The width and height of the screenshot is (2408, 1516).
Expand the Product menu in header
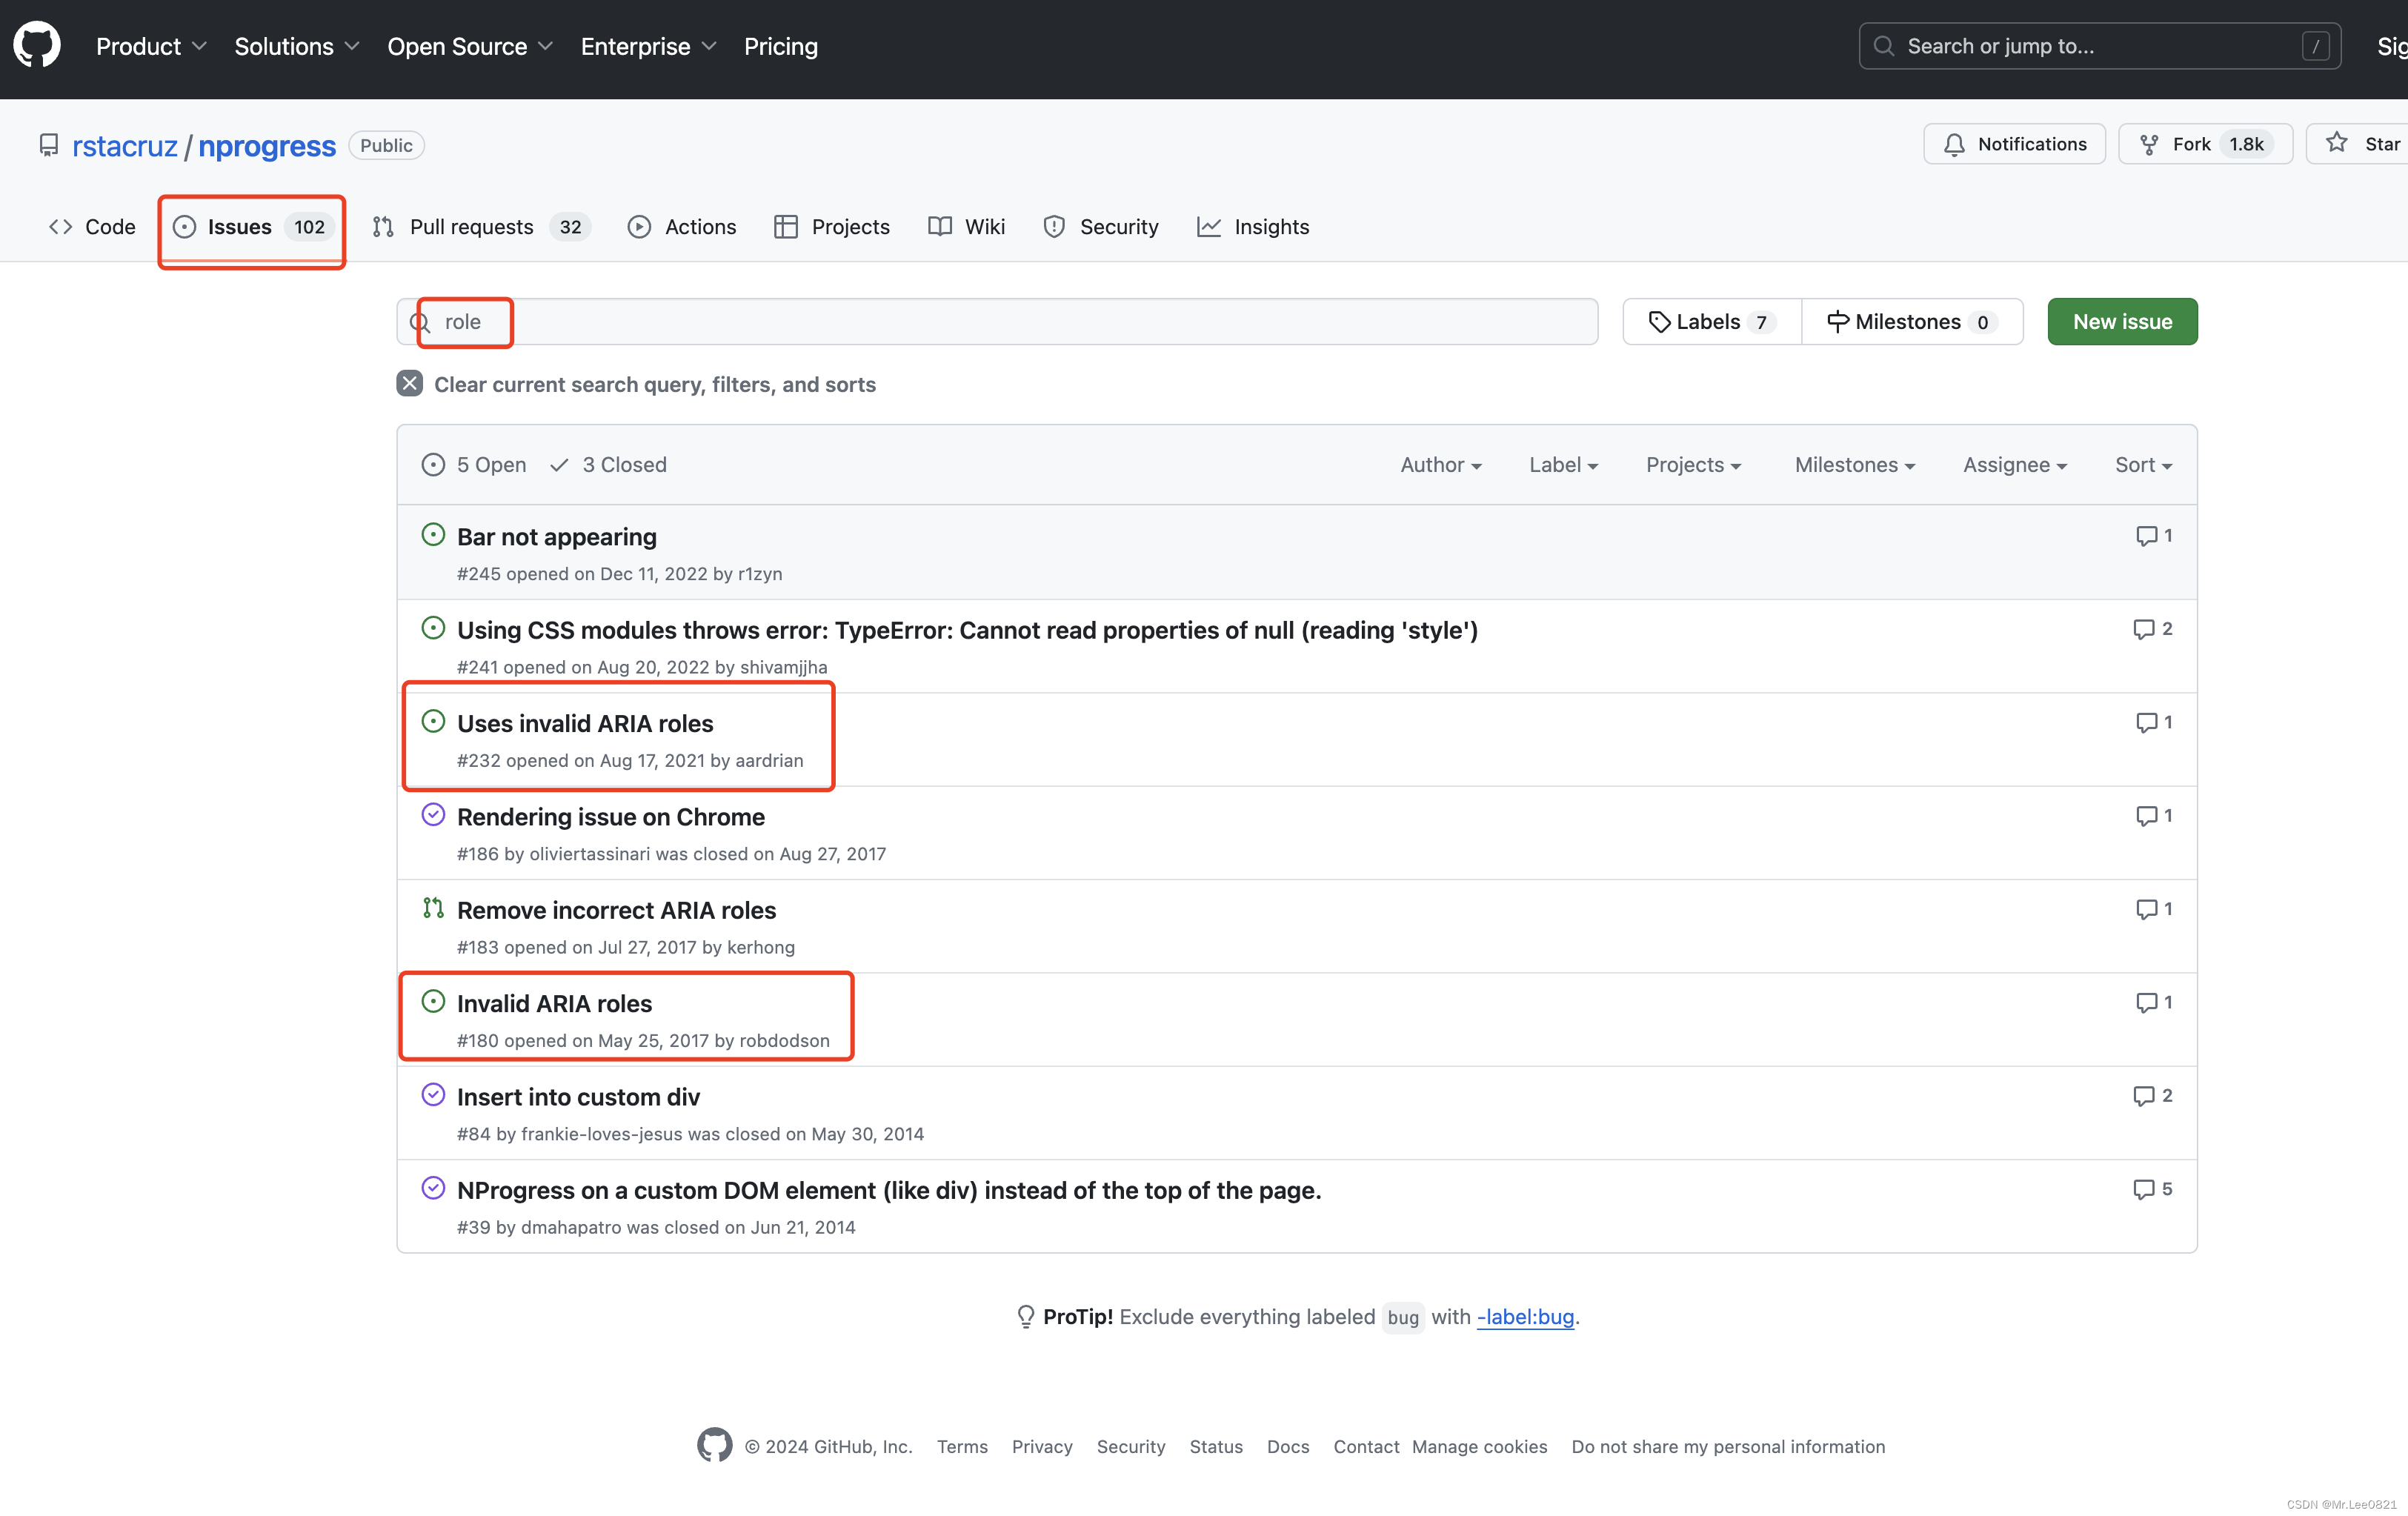pyautogui.click(x=151, y=46)
